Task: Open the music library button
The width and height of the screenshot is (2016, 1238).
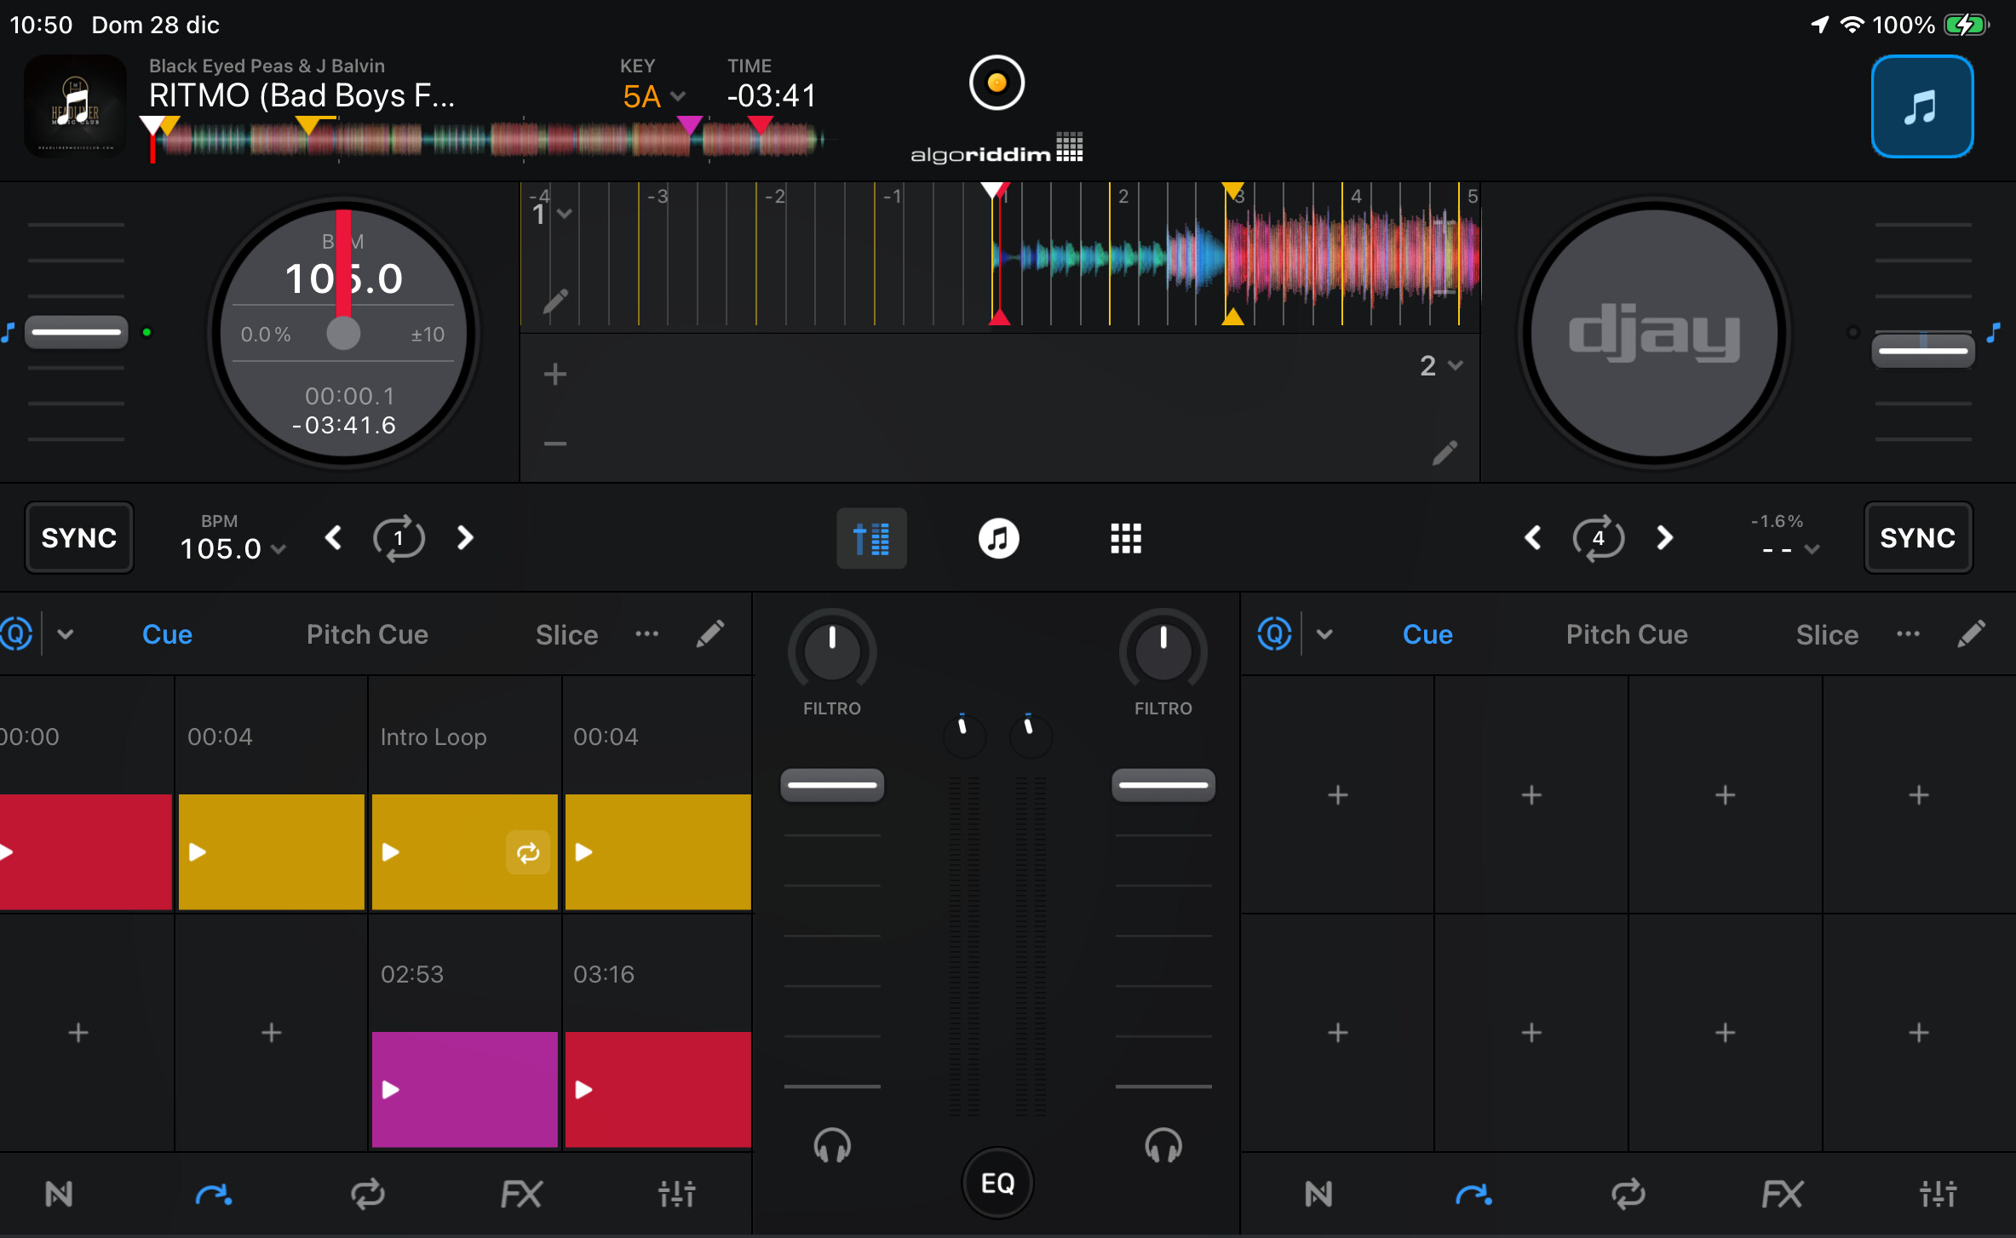Action: pos(1921,106)
